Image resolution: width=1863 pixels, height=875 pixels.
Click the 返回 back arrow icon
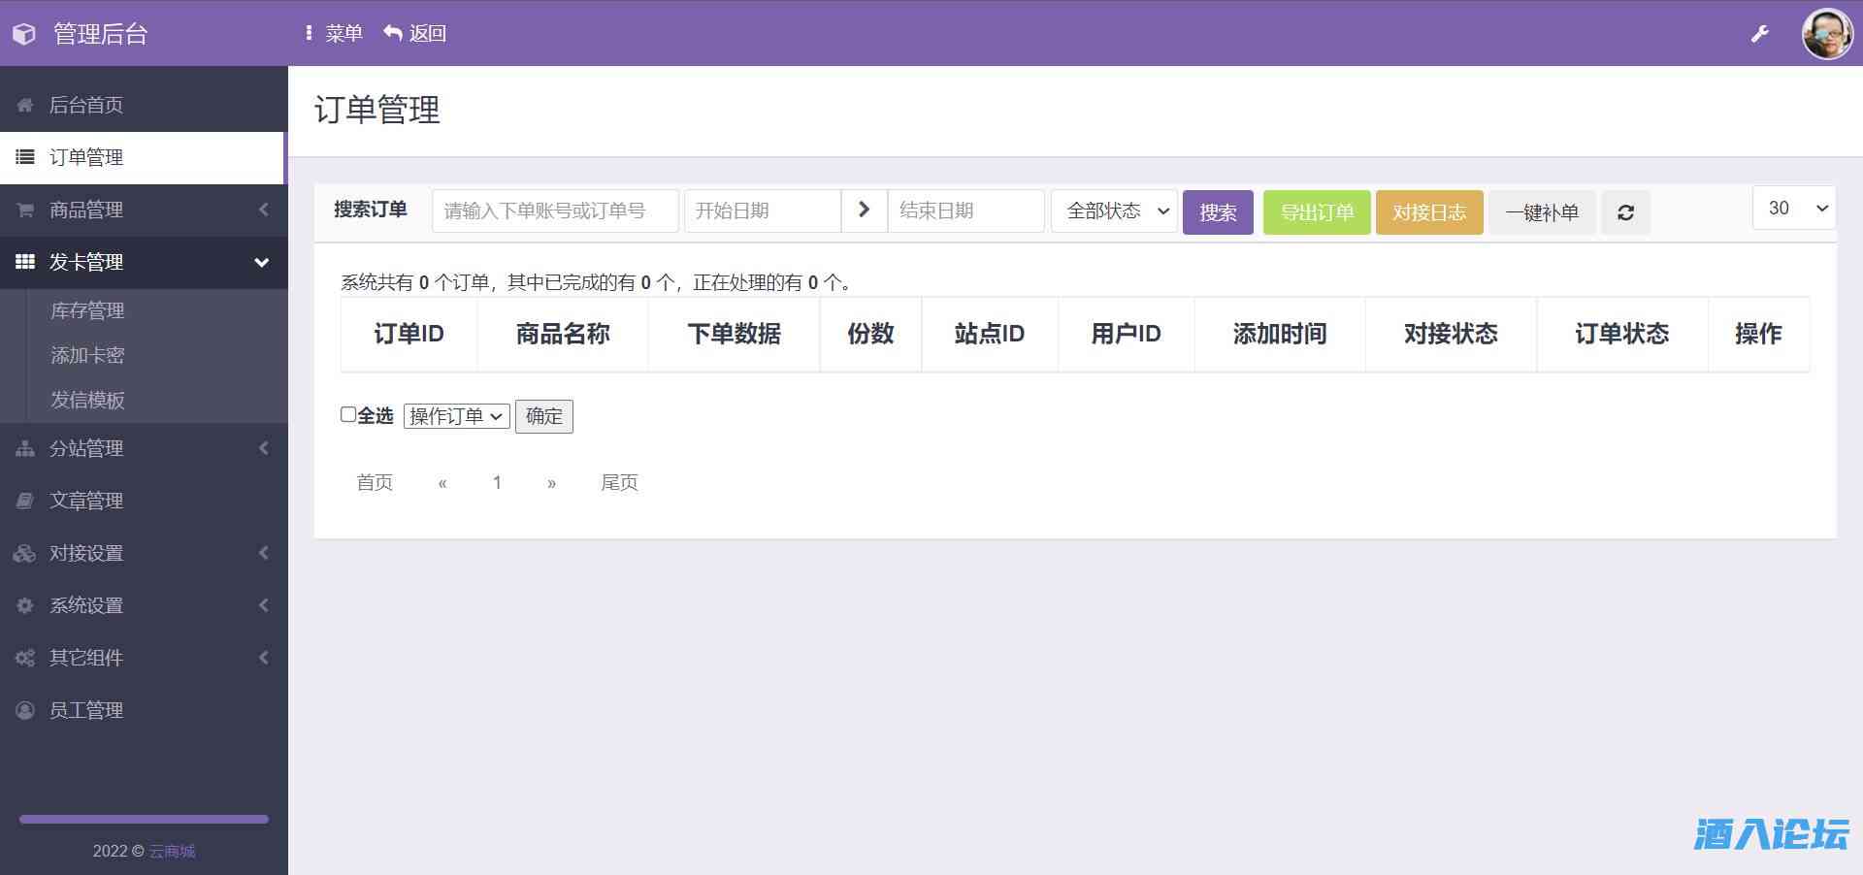393,33
